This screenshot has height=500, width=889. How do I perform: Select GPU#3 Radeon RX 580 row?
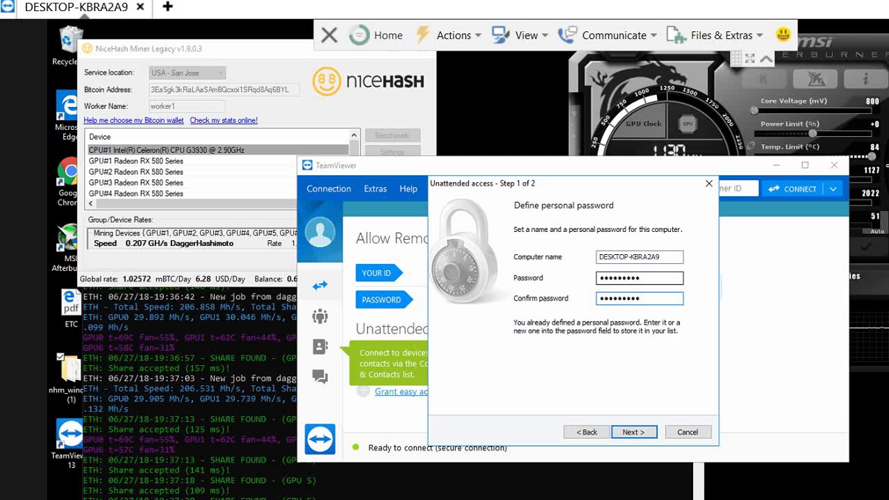point(217,183)
